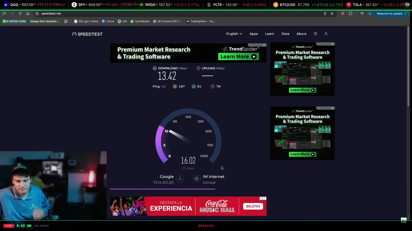Click Learn More in top TrendSpider banner

[239, 56]
